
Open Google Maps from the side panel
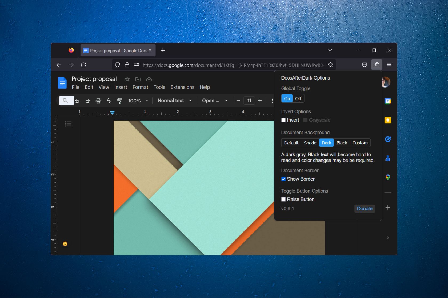388,177
